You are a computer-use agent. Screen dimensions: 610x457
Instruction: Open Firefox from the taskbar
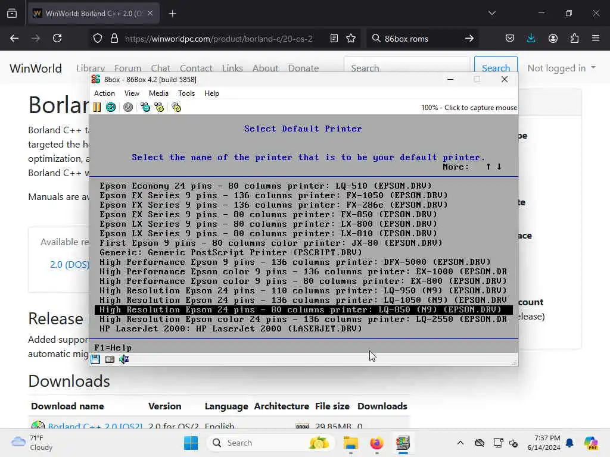coord(376,443)
